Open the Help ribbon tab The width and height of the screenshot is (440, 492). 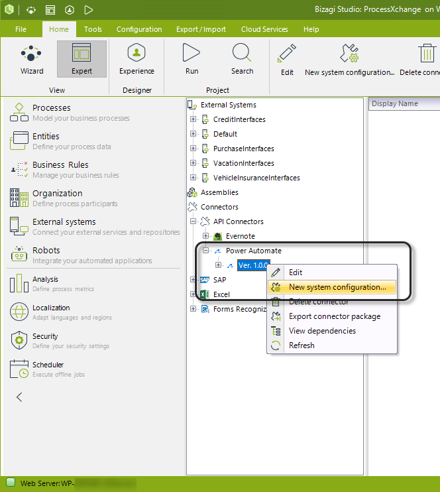tap(311, 29)
